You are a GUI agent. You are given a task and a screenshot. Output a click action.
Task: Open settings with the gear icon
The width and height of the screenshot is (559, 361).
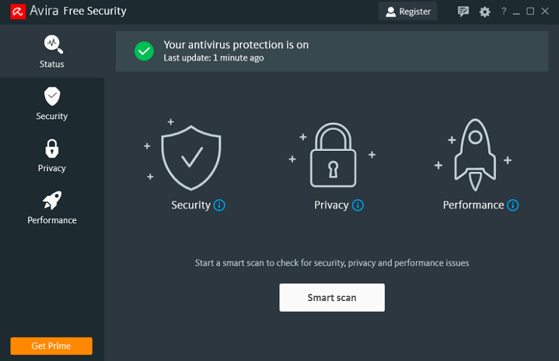(485, 12)
